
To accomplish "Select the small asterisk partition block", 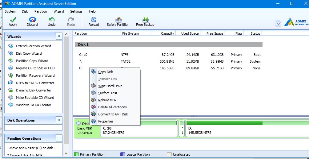I will [x=182, y=128].
